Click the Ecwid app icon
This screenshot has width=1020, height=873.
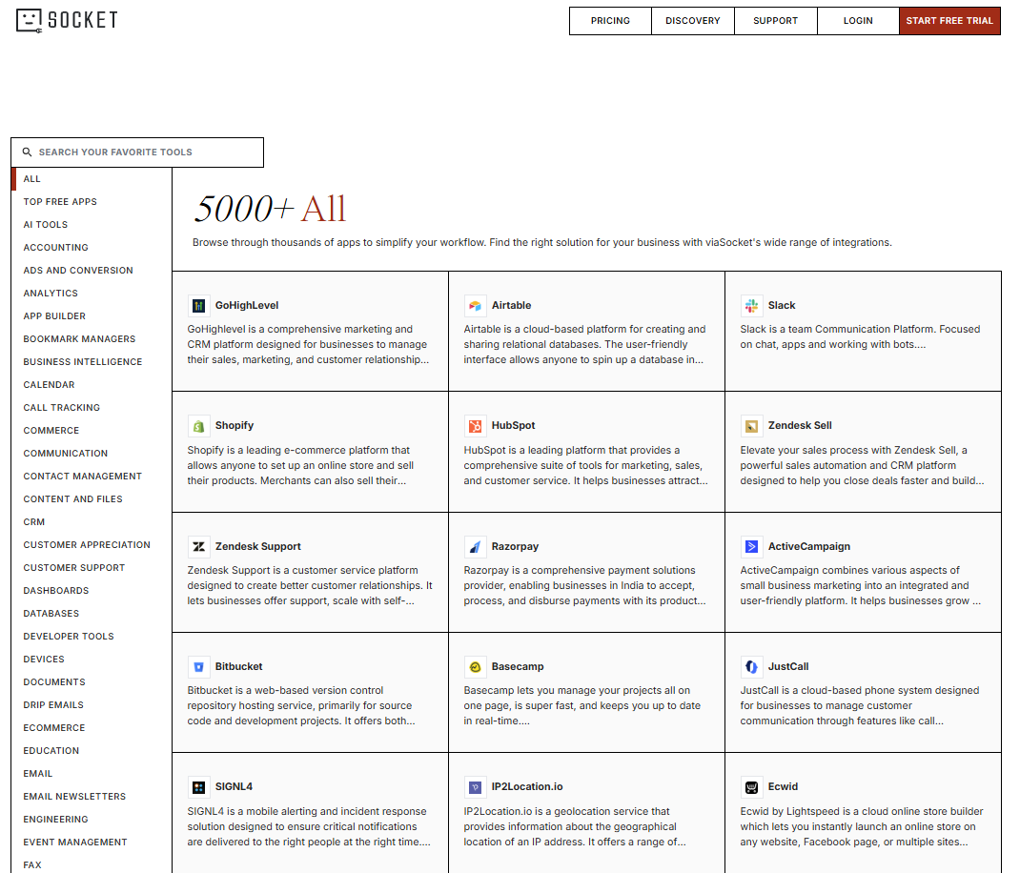752,787
